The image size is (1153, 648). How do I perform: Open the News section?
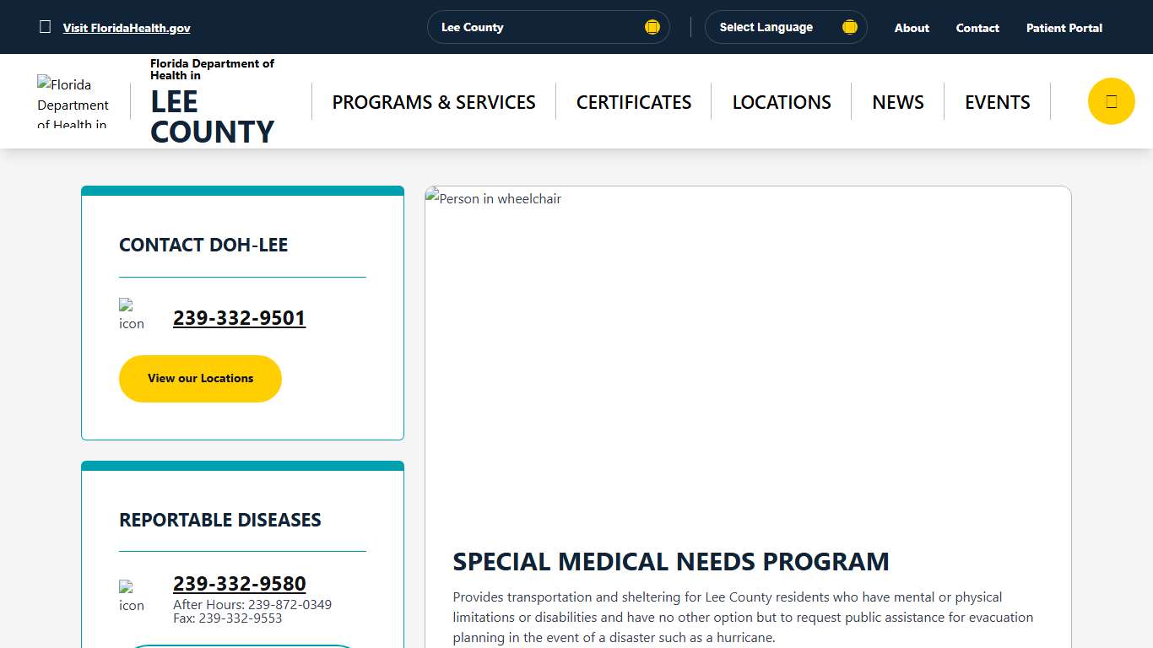pos(897,101)
